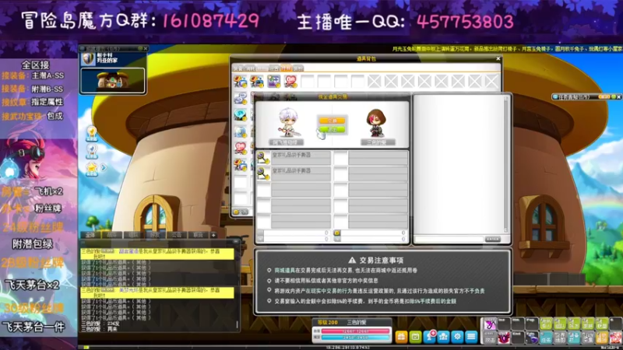
Task: Click the orange quickslot button near right end
Action: pos(602,338)
